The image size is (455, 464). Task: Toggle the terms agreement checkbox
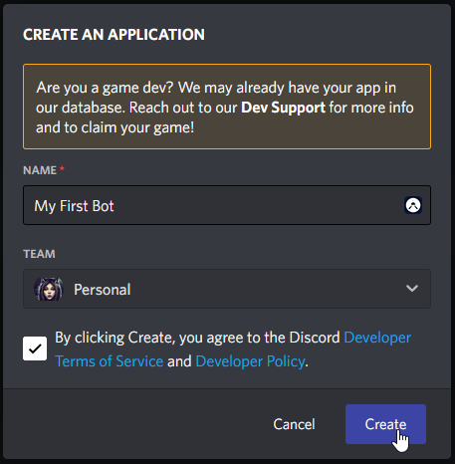pos(35,348)
